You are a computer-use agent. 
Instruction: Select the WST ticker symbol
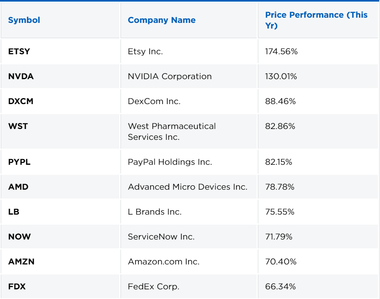coord(18,126)
